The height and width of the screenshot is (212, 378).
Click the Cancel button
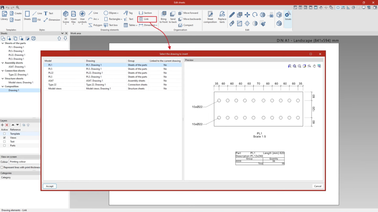point(317,186)
